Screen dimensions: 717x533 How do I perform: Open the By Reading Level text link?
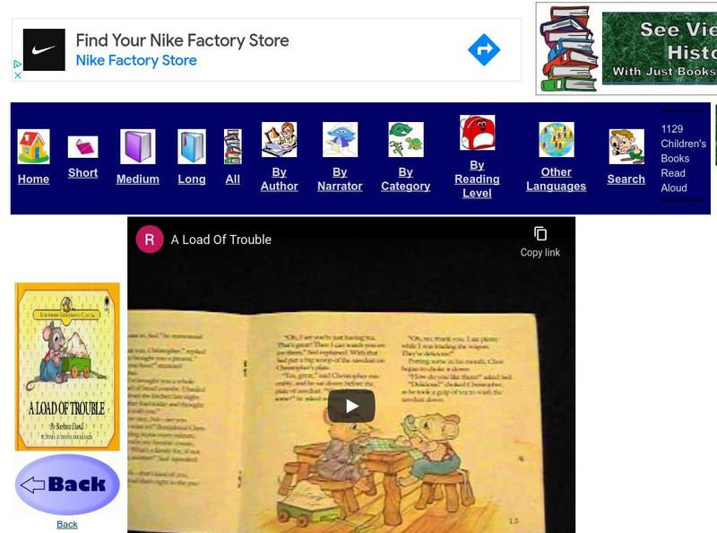pyautogui.click(x=477, y=179)
